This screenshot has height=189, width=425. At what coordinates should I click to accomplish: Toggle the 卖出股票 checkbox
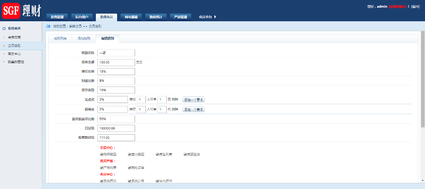[x=129, y=155]
